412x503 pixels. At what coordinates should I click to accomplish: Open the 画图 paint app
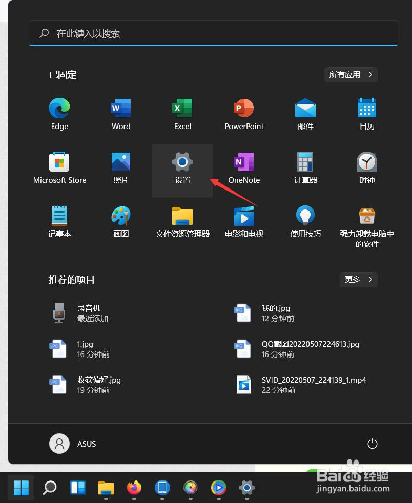coord(121,222)
